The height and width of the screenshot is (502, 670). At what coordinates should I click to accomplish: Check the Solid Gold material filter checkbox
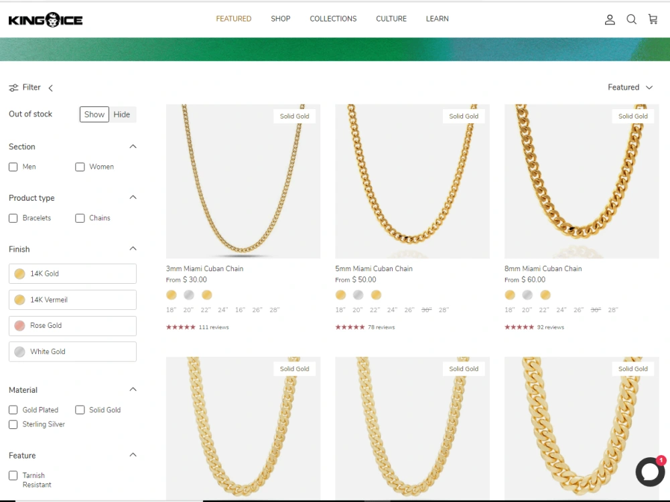click(x=80, y=410)
